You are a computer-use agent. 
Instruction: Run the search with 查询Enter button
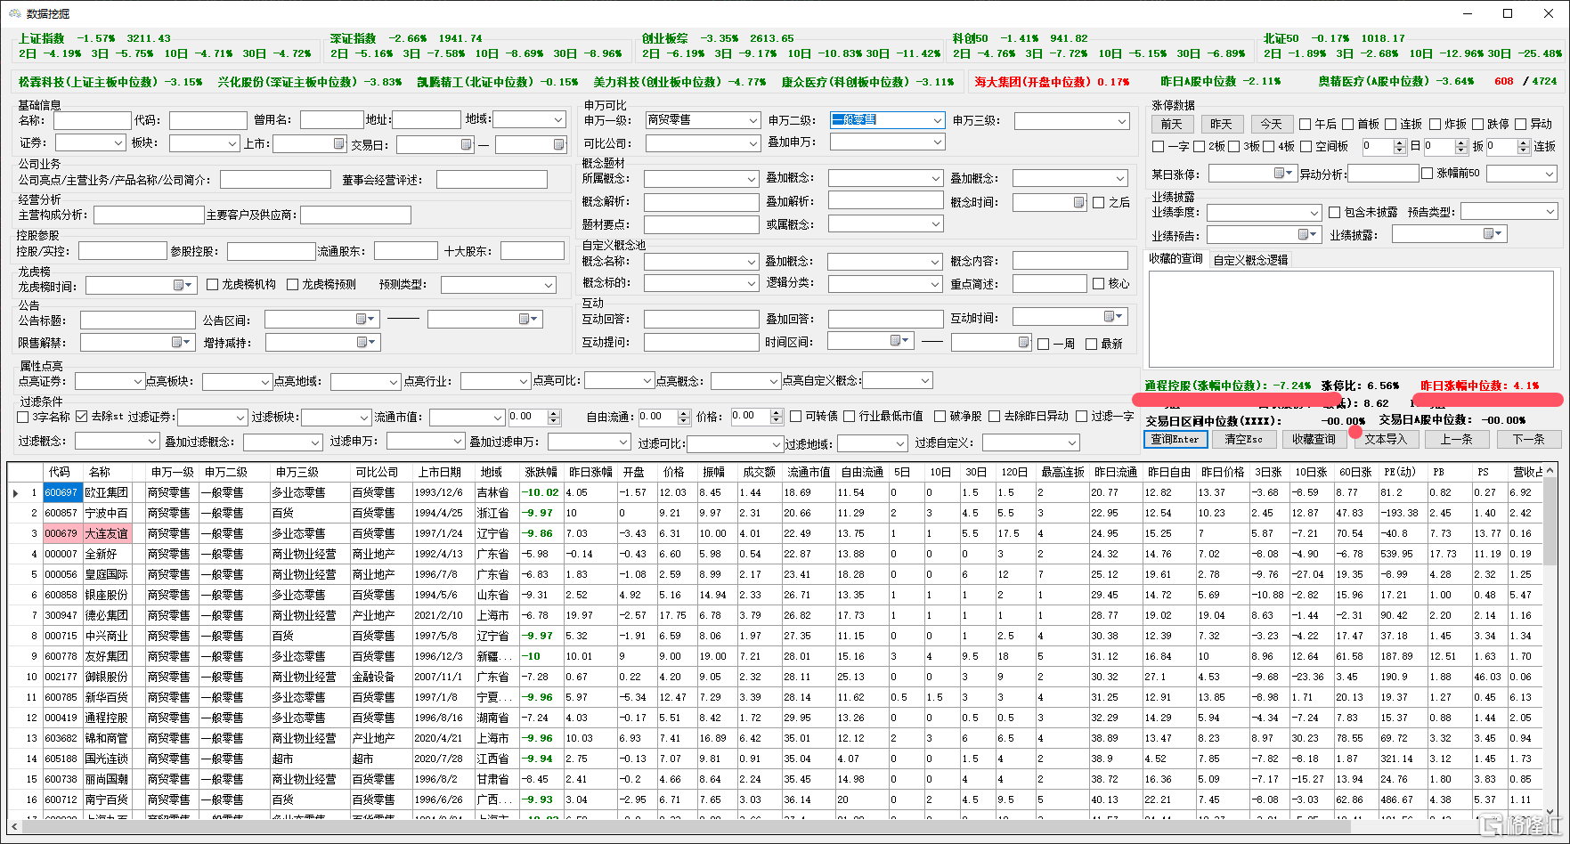tap(1175, 439)
